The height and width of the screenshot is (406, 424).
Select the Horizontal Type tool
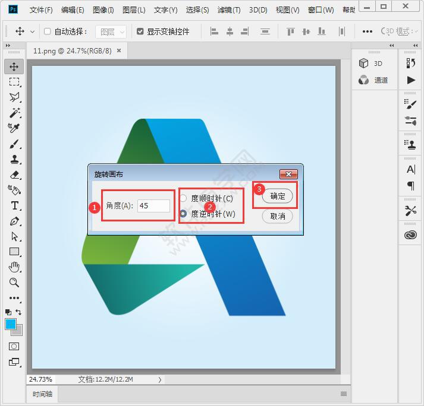(14, 206)
